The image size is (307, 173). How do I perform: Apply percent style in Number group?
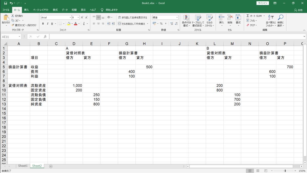161,23
